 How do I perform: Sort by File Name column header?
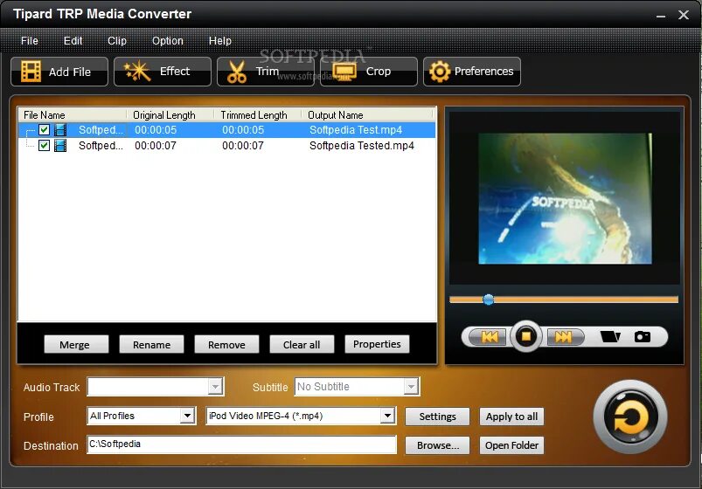[73, 115]
